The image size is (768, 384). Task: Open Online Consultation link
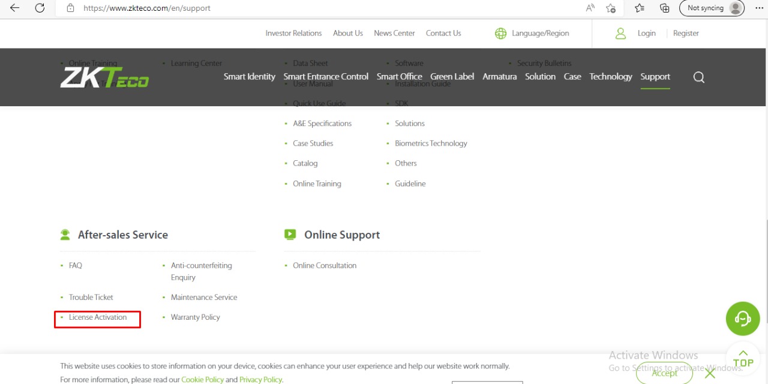coord(324,266)
